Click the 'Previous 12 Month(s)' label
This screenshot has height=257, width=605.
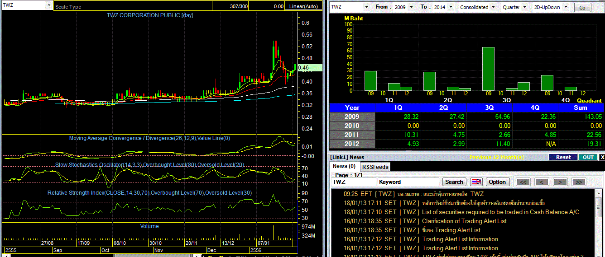click(497, 157)
